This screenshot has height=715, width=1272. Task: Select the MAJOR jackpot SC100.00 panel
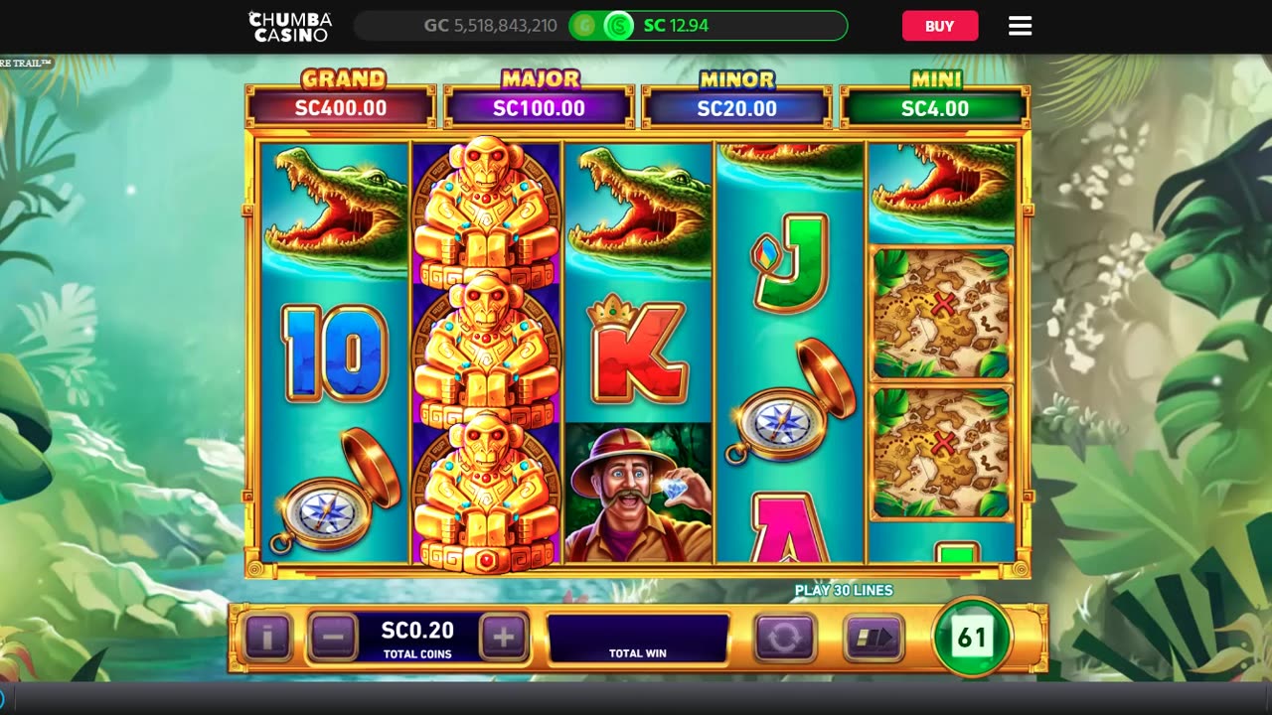tap(539, 99)
